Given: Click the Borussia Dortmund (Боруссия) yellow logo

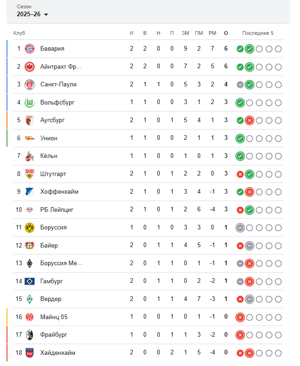Looking at the screenshot, I should [30, 228].
